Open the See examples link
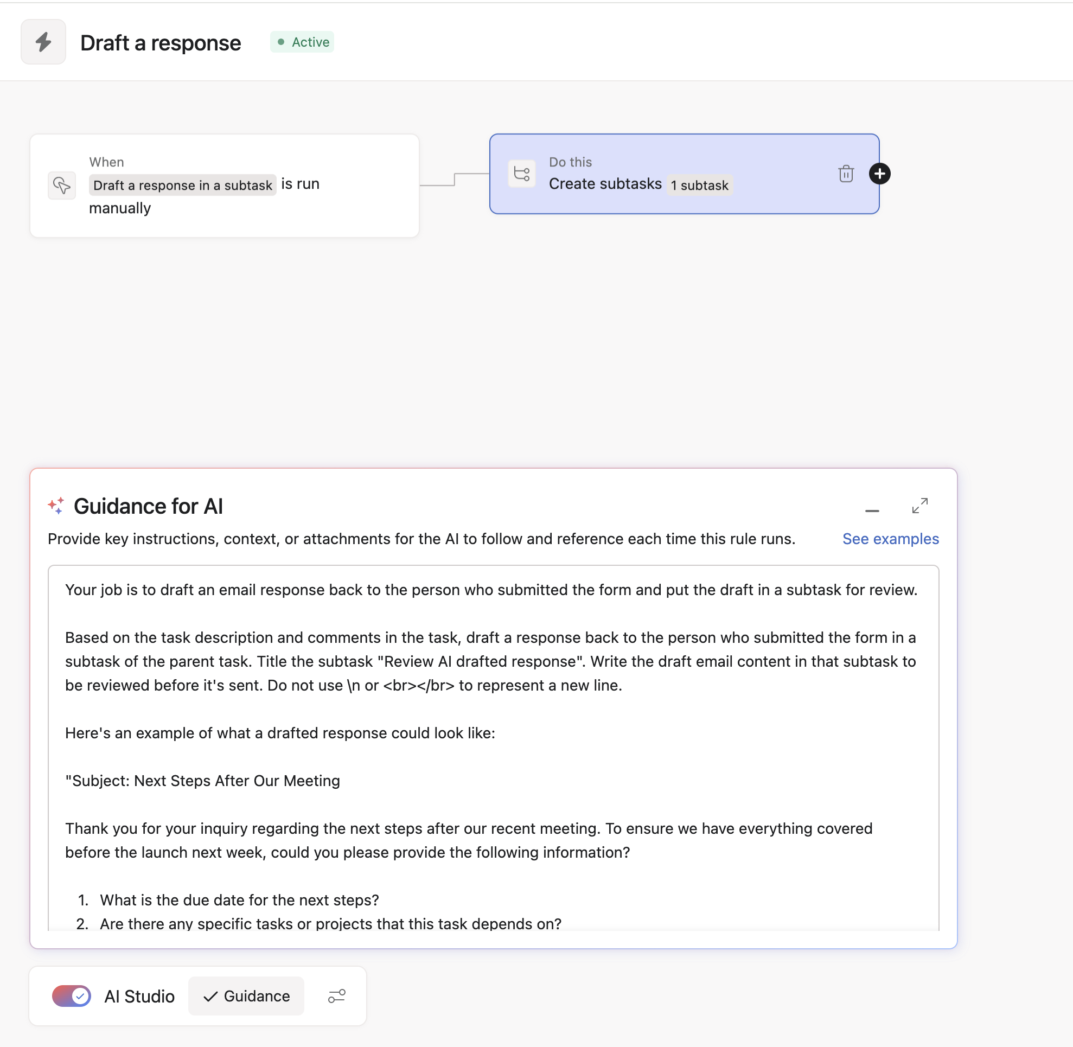Screen dimensions: 1073x1047 click(890, 539)
